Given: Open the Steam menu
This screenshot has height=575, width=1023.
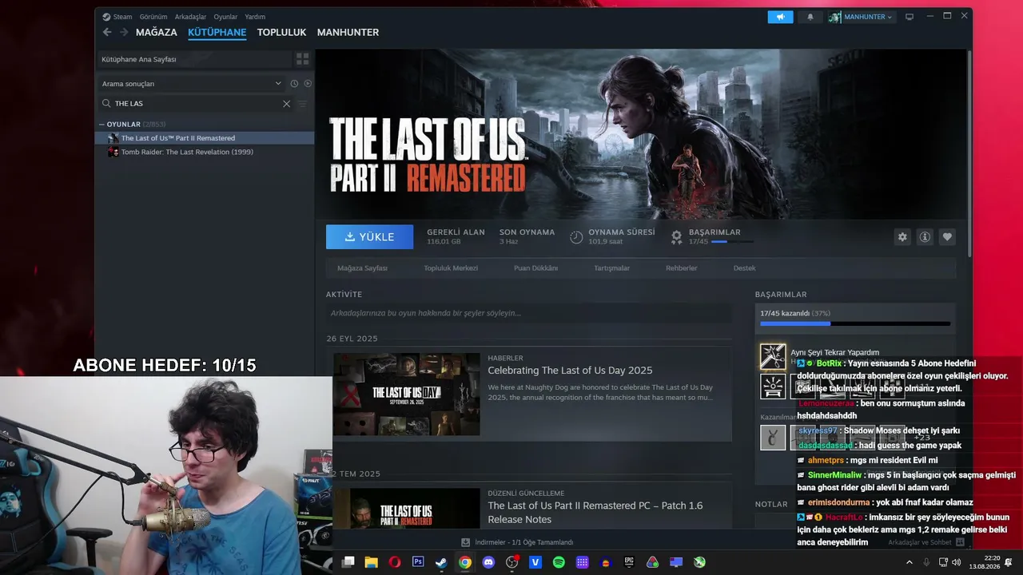Looking at the screenshot, I should (117, 17).
